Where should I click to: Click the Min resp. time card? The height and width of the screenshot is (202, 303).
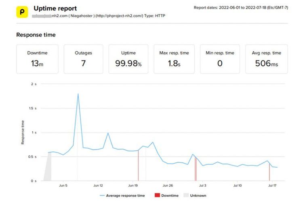pos(220,59)
